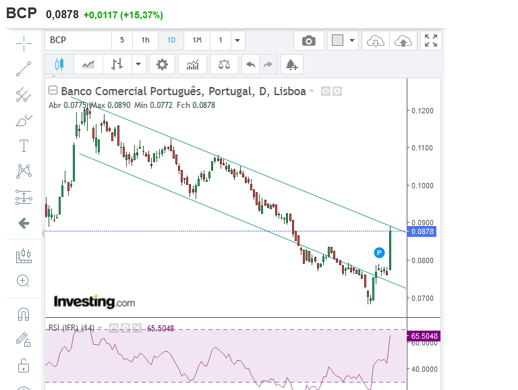518x390 pixels.
Task: Open chart style dropdown next to bars
Action: pyautogui.click(x=138, y=64)
